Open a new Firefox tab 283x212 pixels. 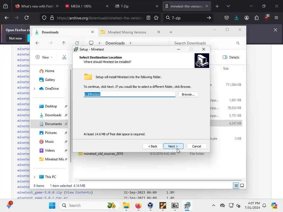(x=217, y=6)
